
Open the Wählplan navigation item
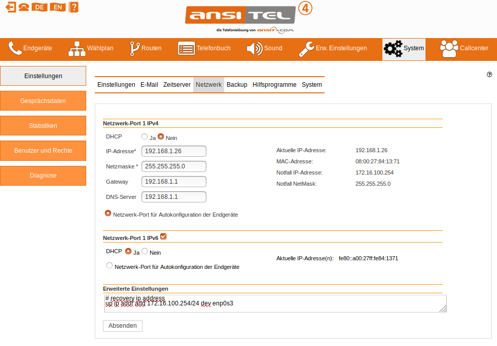91,49
